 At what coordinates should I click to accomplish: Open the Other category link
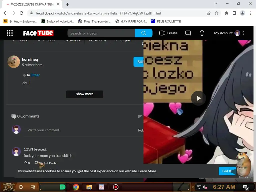pyautogui.click(x=35, y=75)
